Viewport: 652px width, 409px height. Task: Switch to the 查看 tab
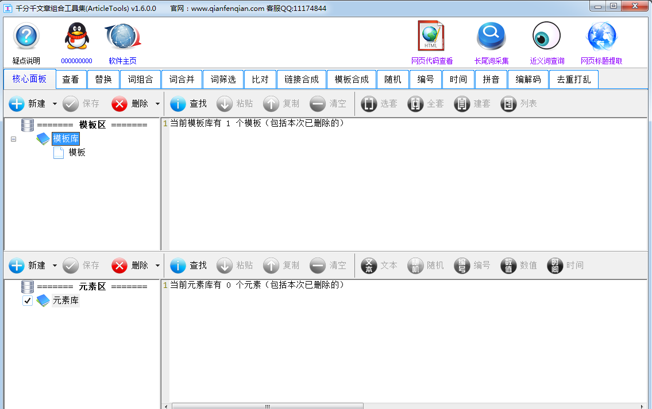pyautogui.click(x=71, y=79)
